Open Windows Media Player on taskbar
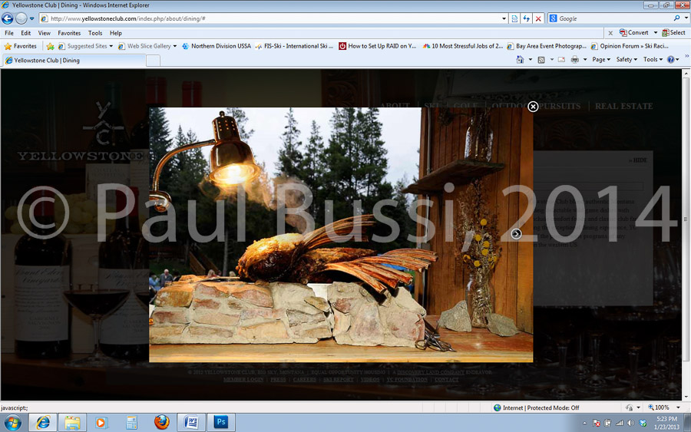691x432 pixels. click(x=101, y=423)
